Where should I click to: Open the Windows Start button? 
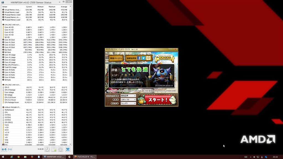(x=3, y=157)
